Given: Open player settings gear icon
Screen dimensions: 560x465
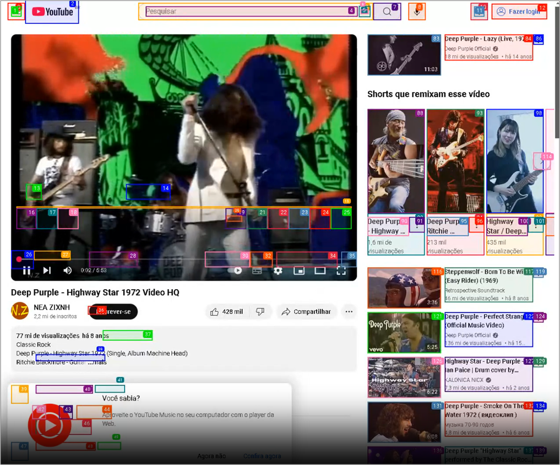Looking at the screenshot, I should pyautogui.click(x=278, y=271).
